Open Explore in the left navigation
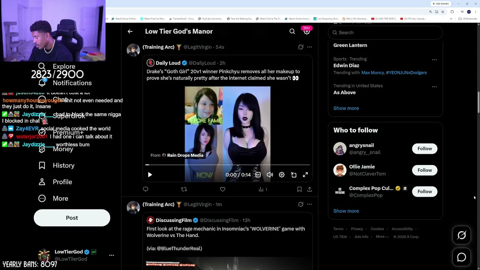480x270 pixels. (57, 66)
